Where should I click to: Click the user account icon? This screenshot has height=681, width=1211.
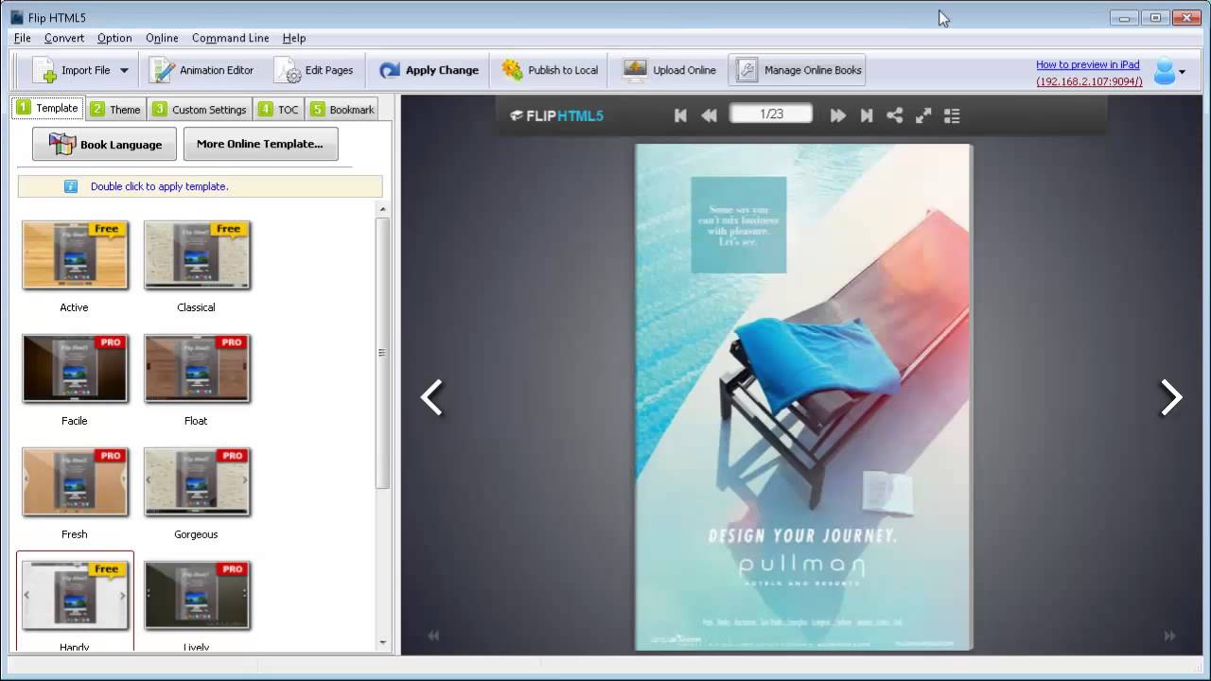[x=1164, y=72]
